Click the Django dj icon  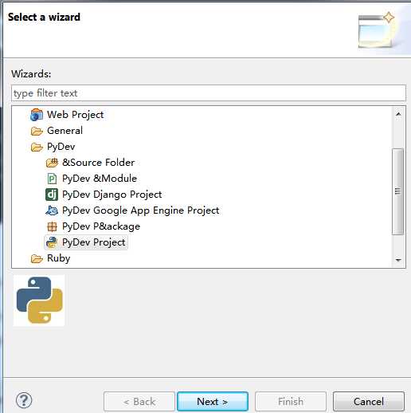click(x=52, y=195)
